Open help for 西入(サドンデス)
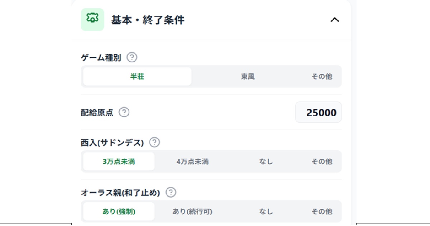Screen dimensions: 430x226 [154, 142]
